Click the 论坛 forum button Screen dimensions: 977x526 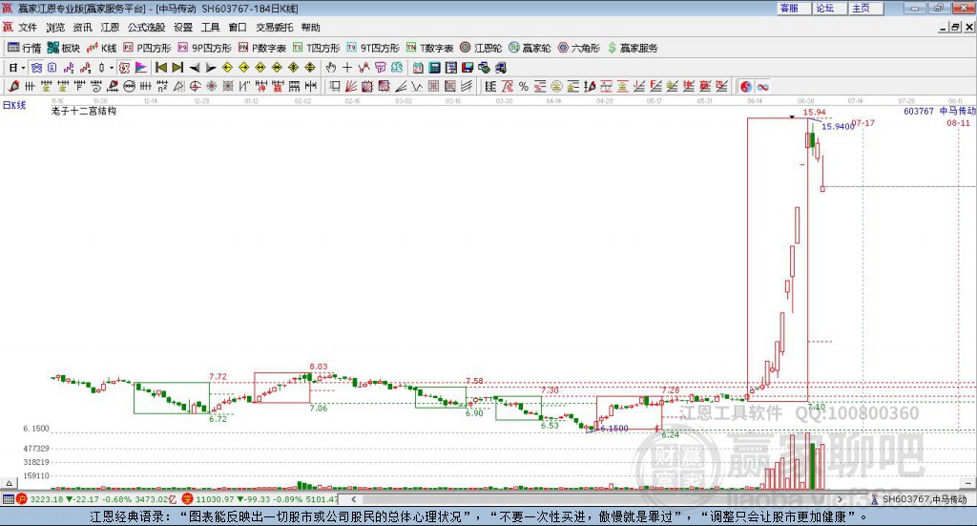click(x=829, y=8)
